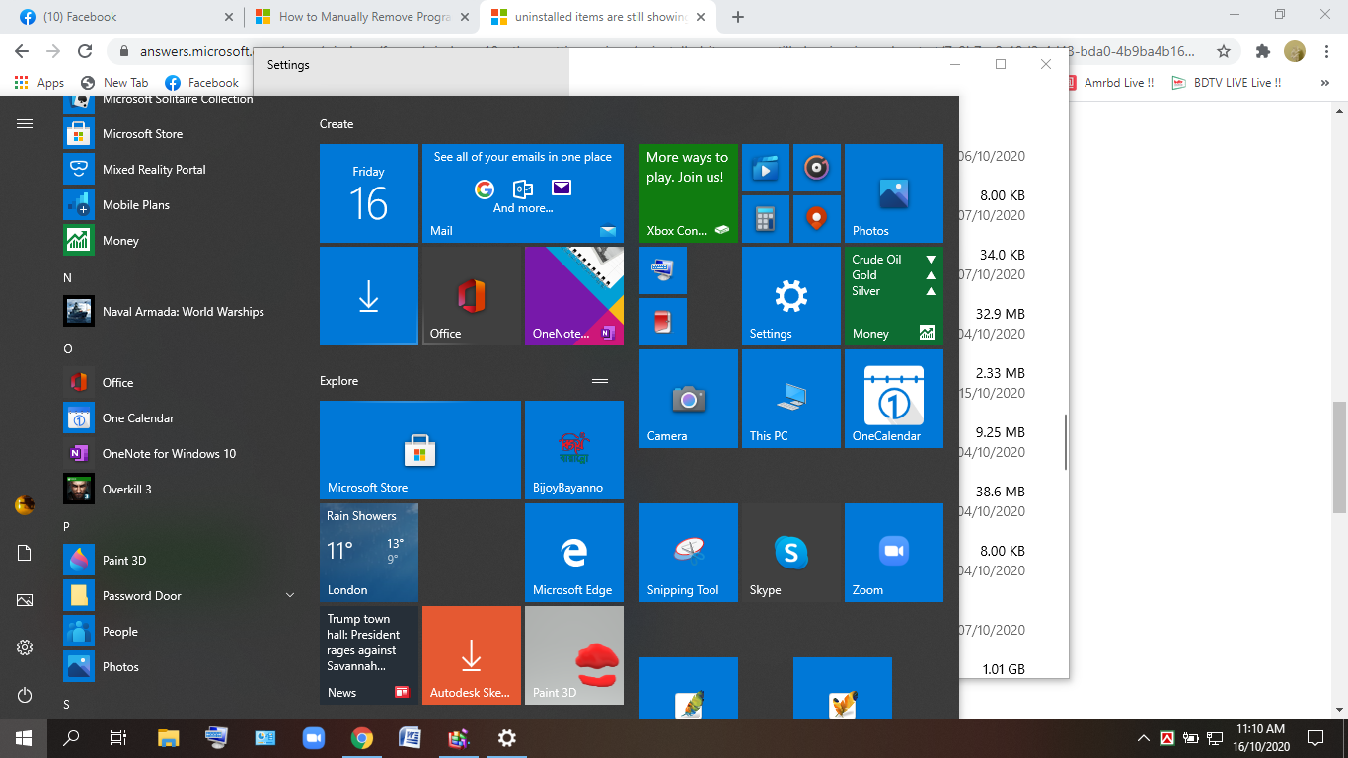Open the Friday 16 calendar tile

[x=368, y=193]
